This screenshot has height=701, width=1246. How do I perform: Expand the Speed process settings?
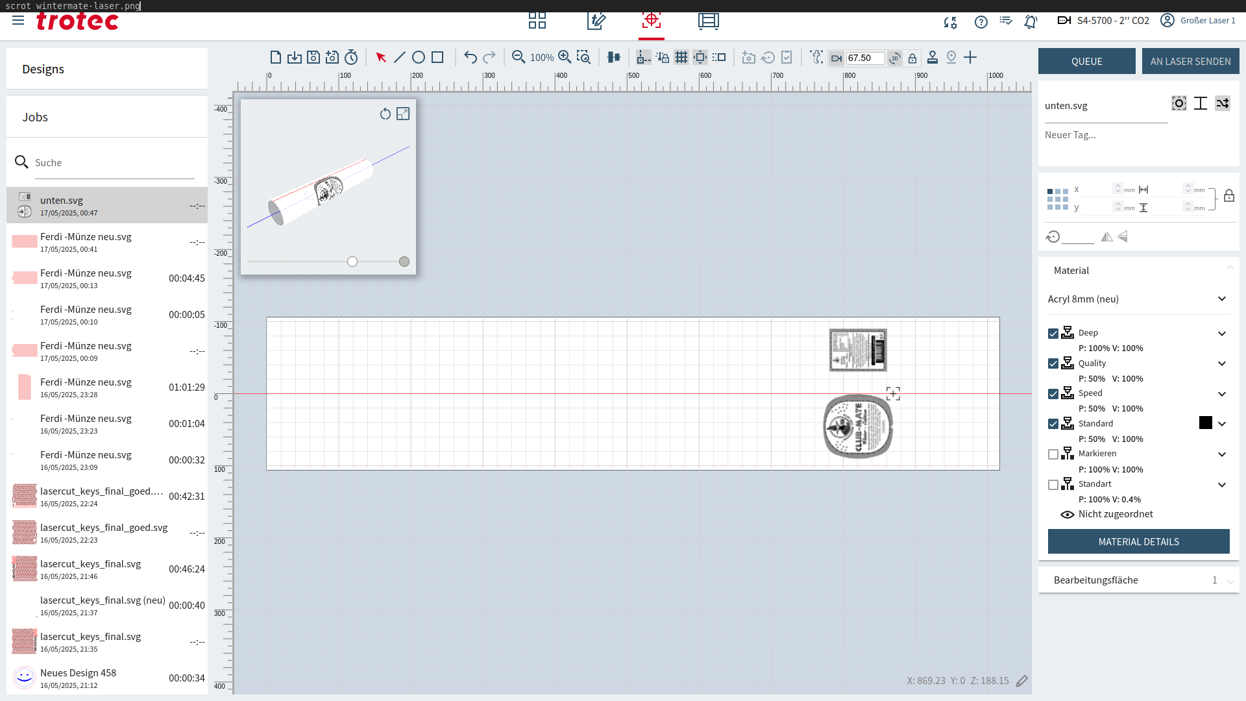point(1222,394)
